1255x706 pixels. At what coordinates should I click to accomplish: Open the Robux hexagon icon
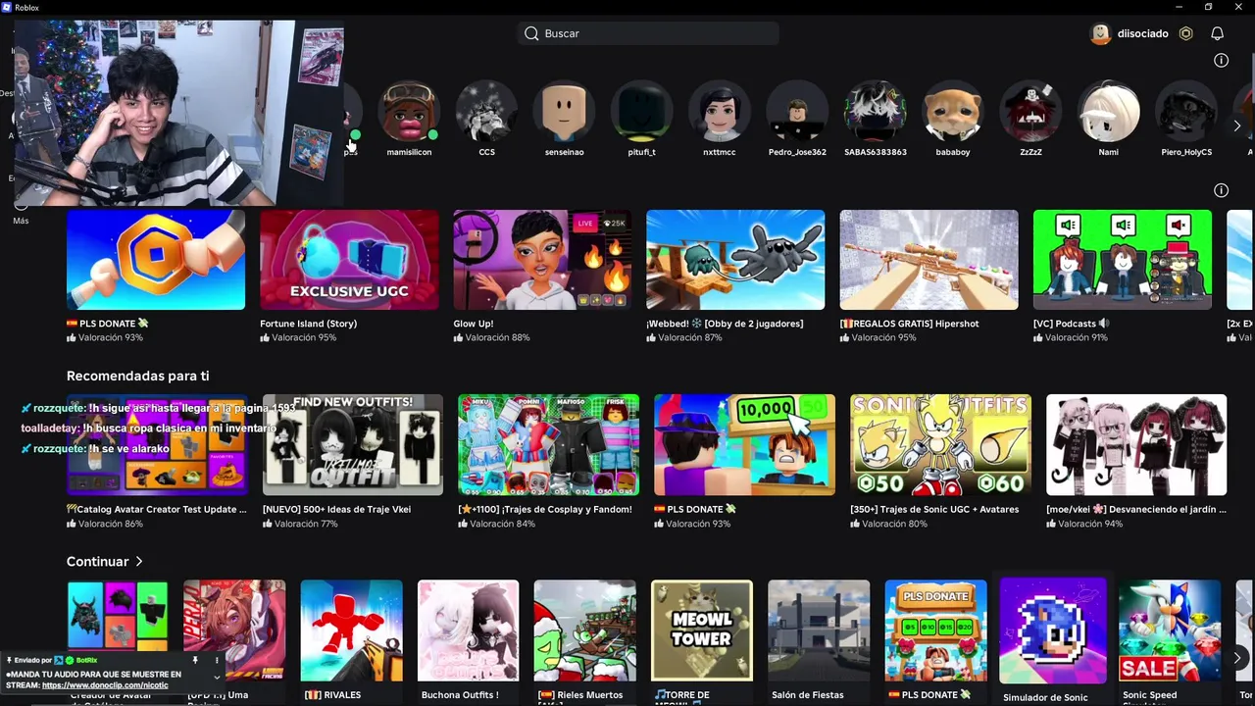coord(1185,33)
